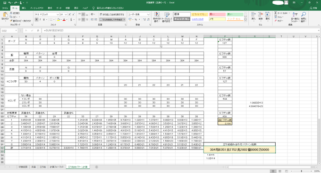Save the workbook using the floppy disk icon
The height and width of the screenshot is (173, 321).
point(5,3)
